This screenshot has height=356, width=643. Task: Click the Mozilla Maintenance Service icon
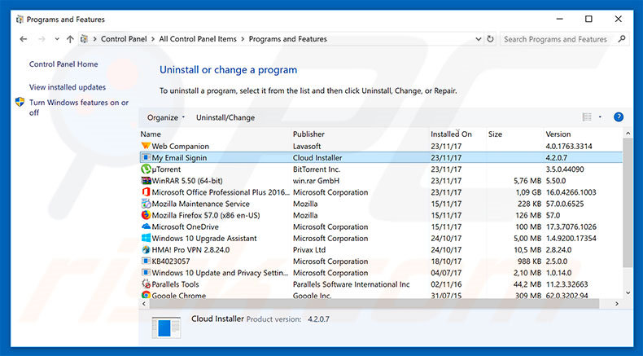146,204
